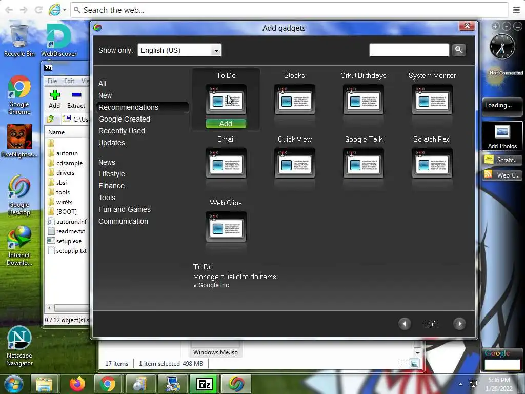Focus the gadget search text field
This screenshot has width=525, height=394.
(409, 50)
